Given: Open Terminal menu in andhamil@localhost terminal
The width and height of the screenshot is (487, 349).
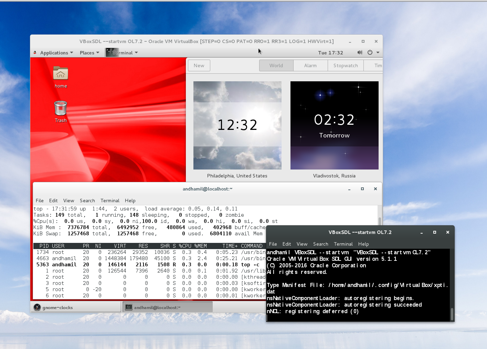Looking at the screenshot, I should click(x=110, y=201).
